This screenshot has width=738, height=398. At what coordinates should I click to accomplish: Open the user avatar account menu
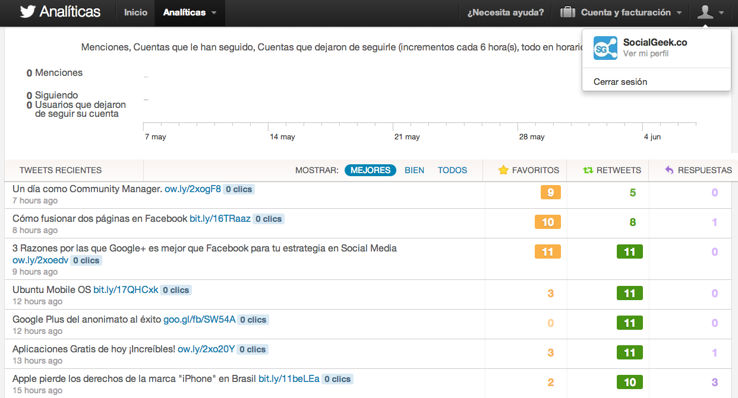(x=710, y=12)
